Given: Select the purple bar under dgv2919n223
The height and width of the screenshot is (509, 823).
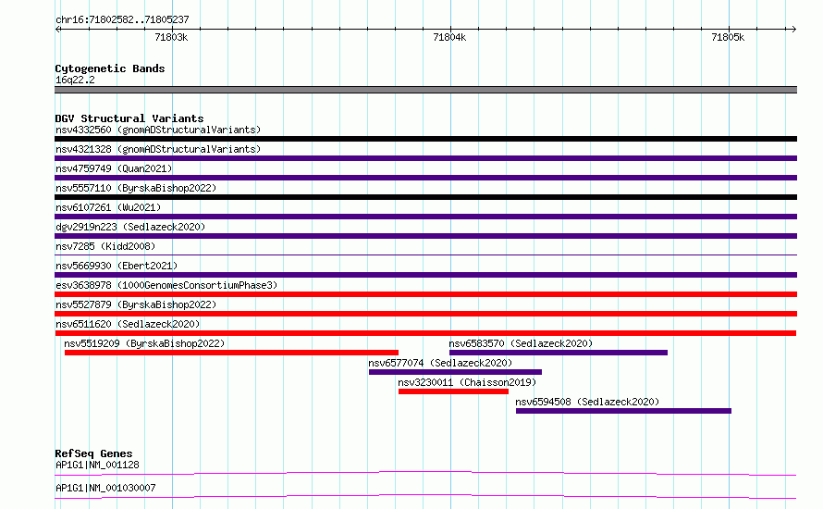Looking at the screenshot, I should (425, 236).
